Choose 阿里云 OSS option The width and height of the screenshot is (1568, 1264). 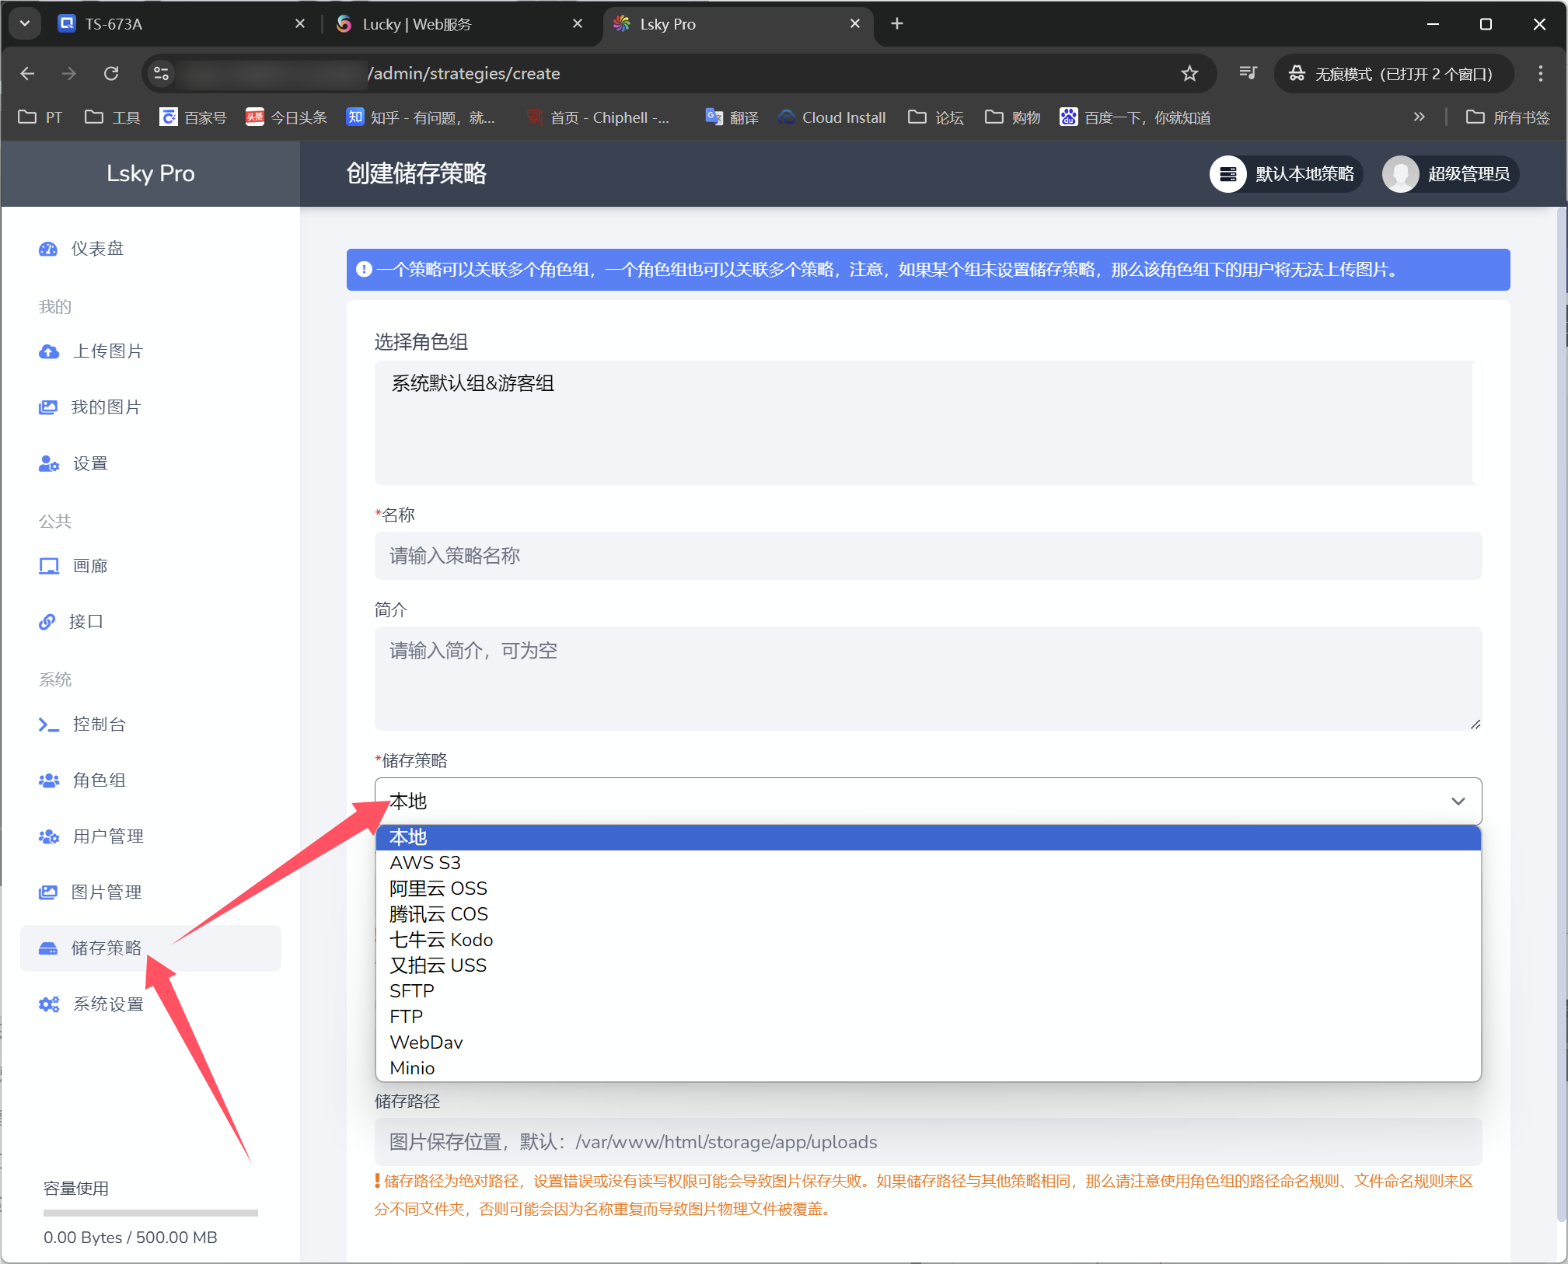pos(928,889)
